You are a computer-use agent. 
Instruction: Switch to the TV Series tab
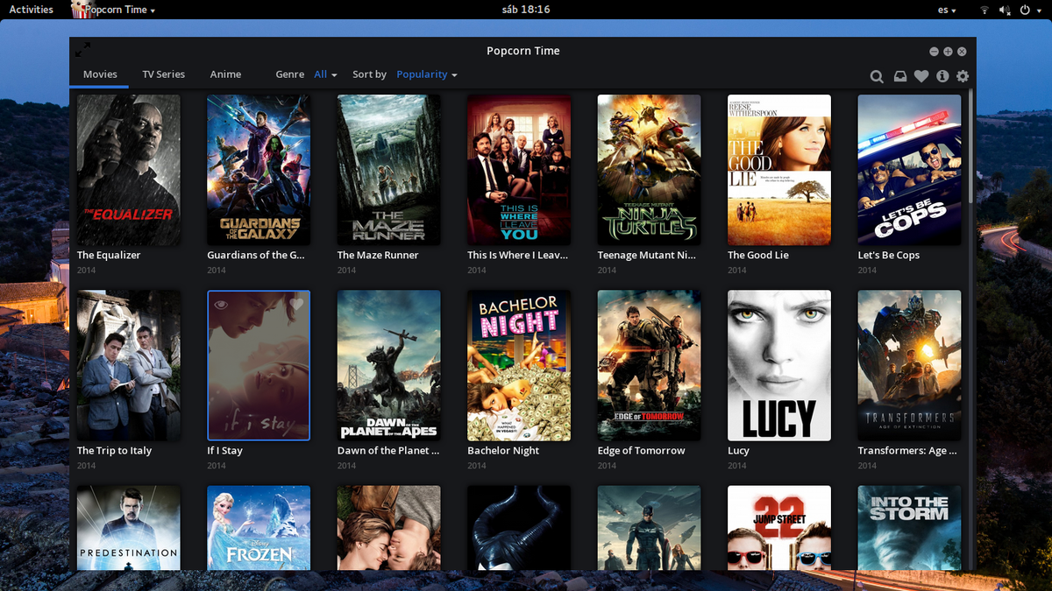[164, 74]
